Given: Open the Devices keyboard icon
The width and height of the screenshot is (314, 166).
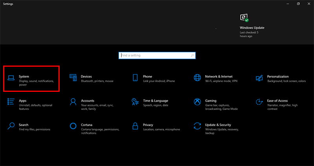Looking at the screenshot, I should 73,78.
